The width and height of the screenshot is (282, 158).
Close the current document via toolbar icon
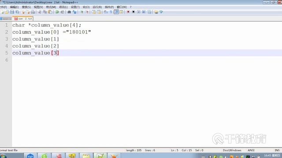tap(22, 12)
